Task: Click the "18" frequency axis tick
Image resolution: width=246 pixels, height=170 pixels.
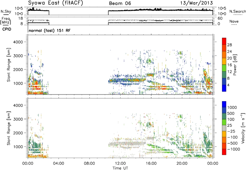Action: [x=20, y=18]
